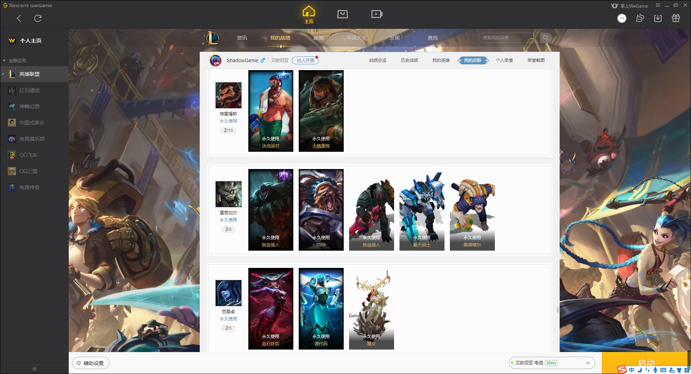Open the store bag icon in top bar
Screen dimensions: 691x374
343,14
